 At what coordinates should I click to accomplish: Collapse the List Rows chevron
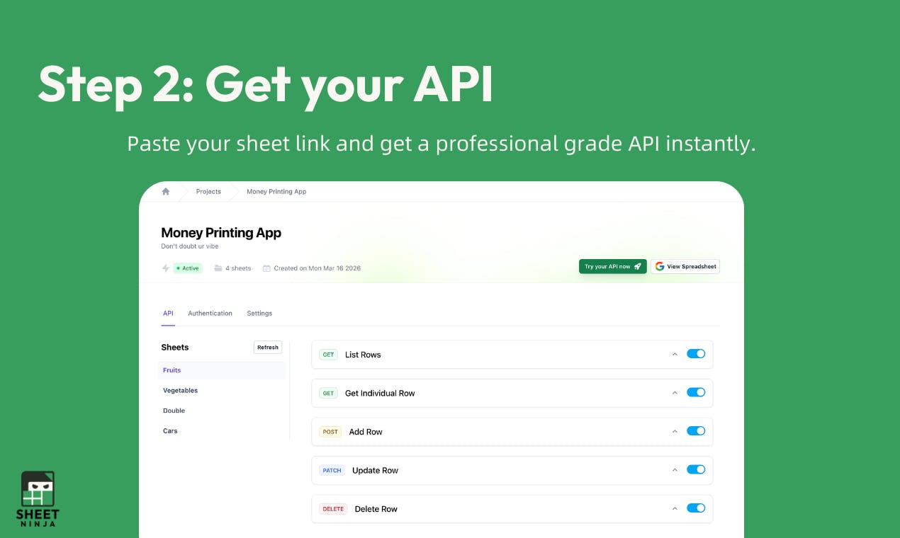675,354
